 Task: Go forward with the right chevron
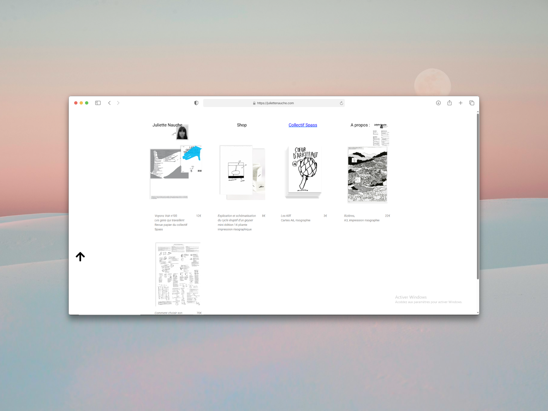[x=118, y=103]
